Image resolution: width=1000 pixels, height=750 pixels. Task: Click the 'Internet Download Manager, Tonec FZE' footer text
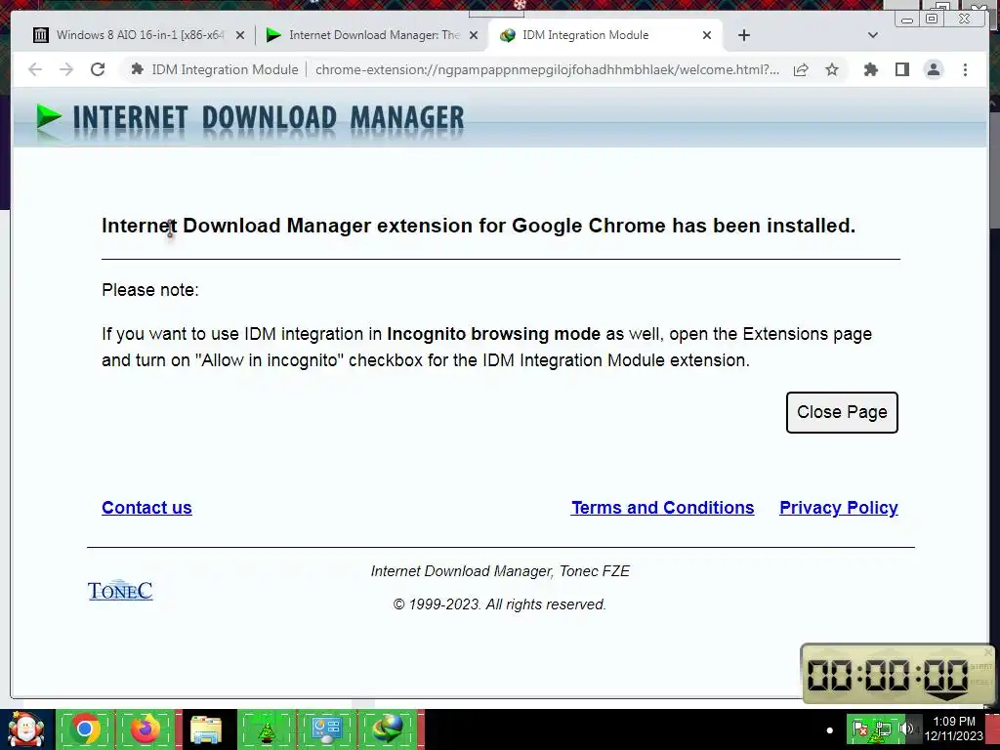point(500,571)
